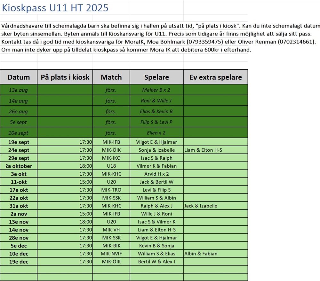Click the "Match" column header
The height and width of the screenshot is (281, 320).
(111, 77)
